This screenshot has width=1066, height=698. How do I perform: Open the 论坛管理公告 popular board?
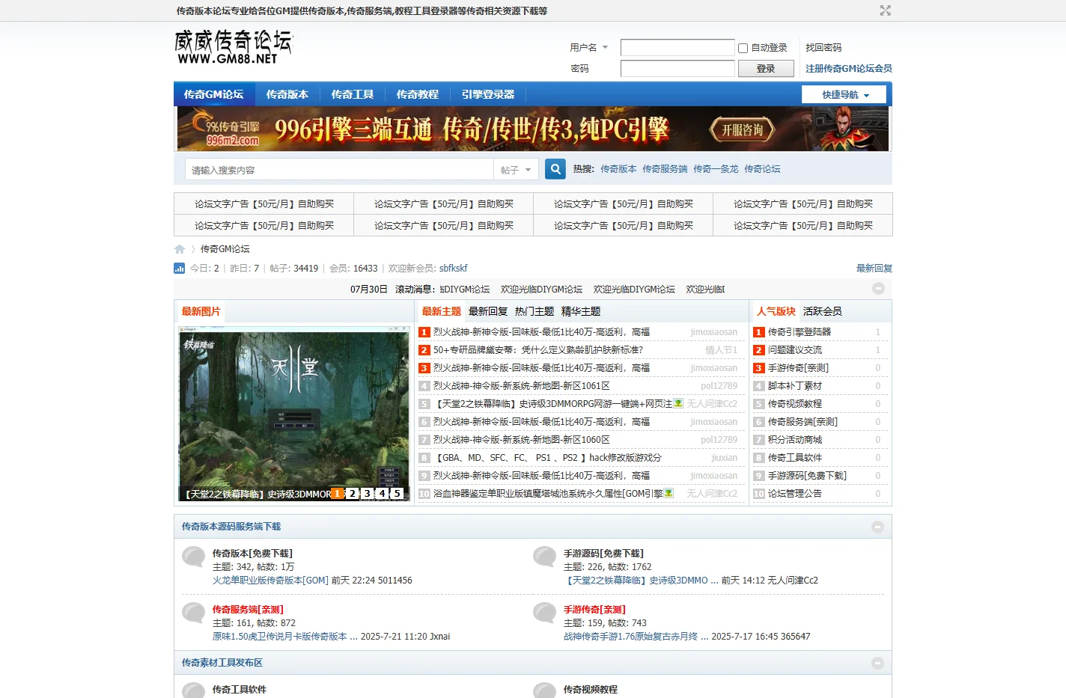[x=795, y=493]
